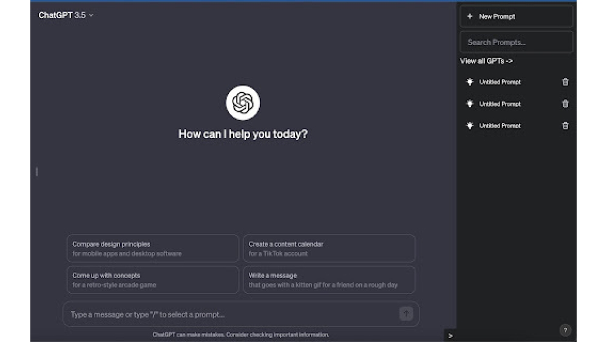Click the lightbulb icon of the first Untitled Prompt
This screenshot has height=342, width=607.
[470, 82]
